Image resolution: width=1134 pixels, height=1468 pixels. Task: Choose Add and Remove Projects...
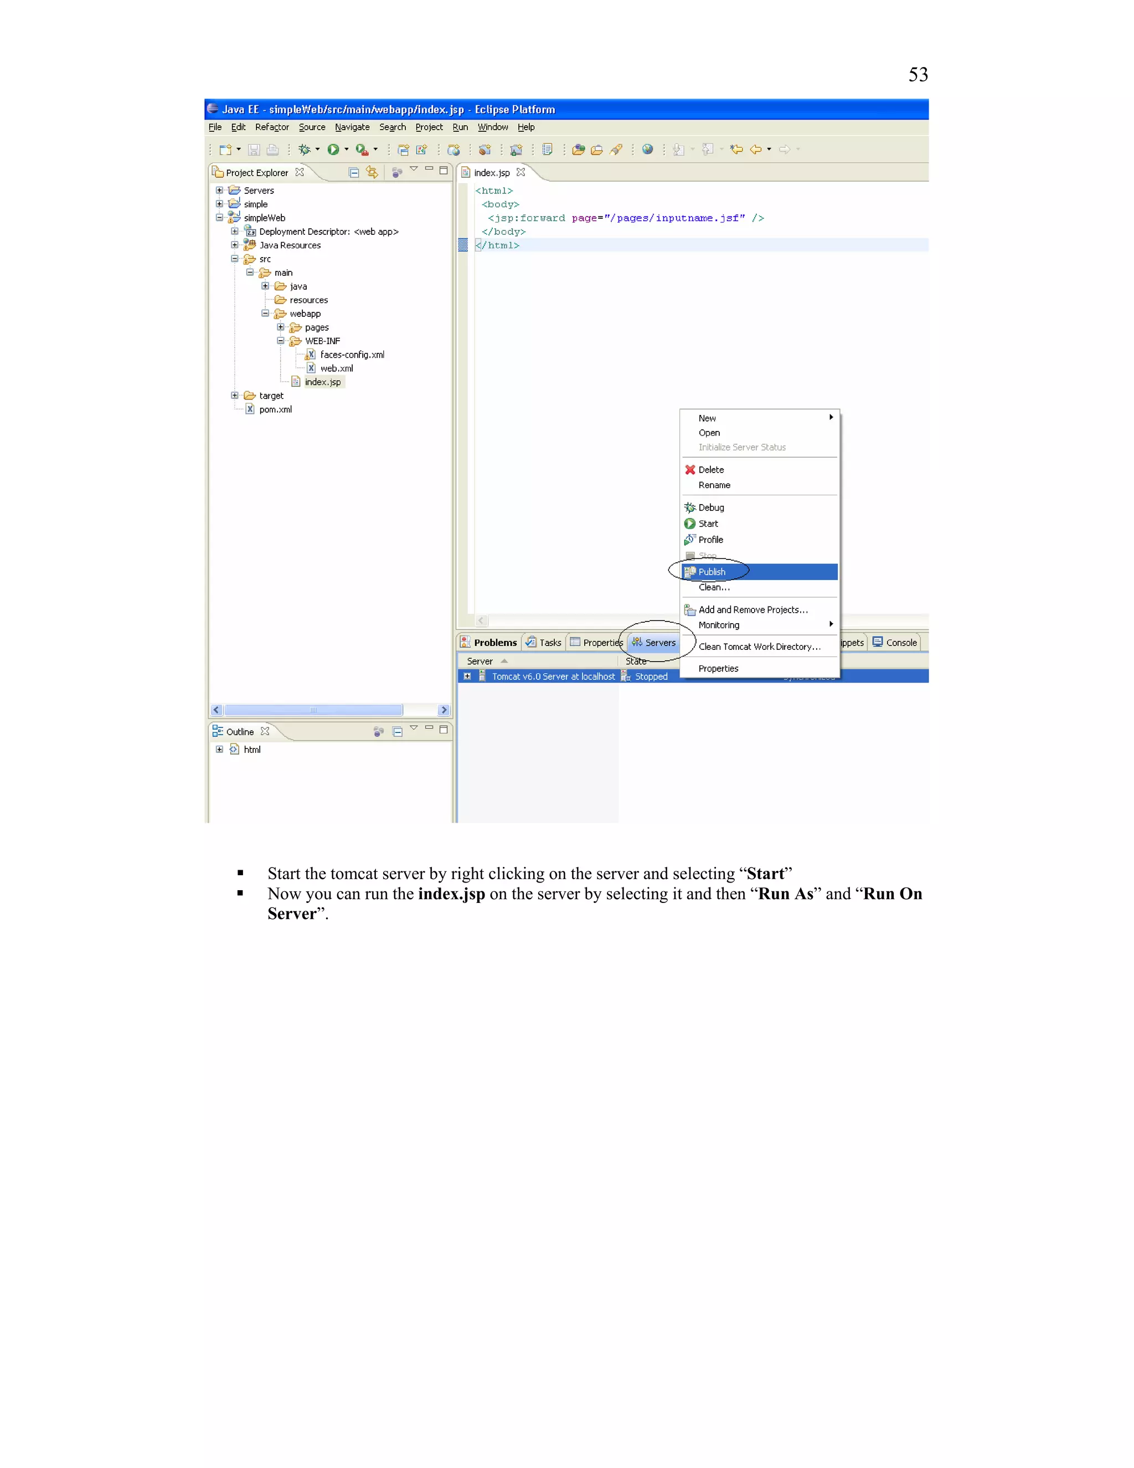(x=760, y=610)
